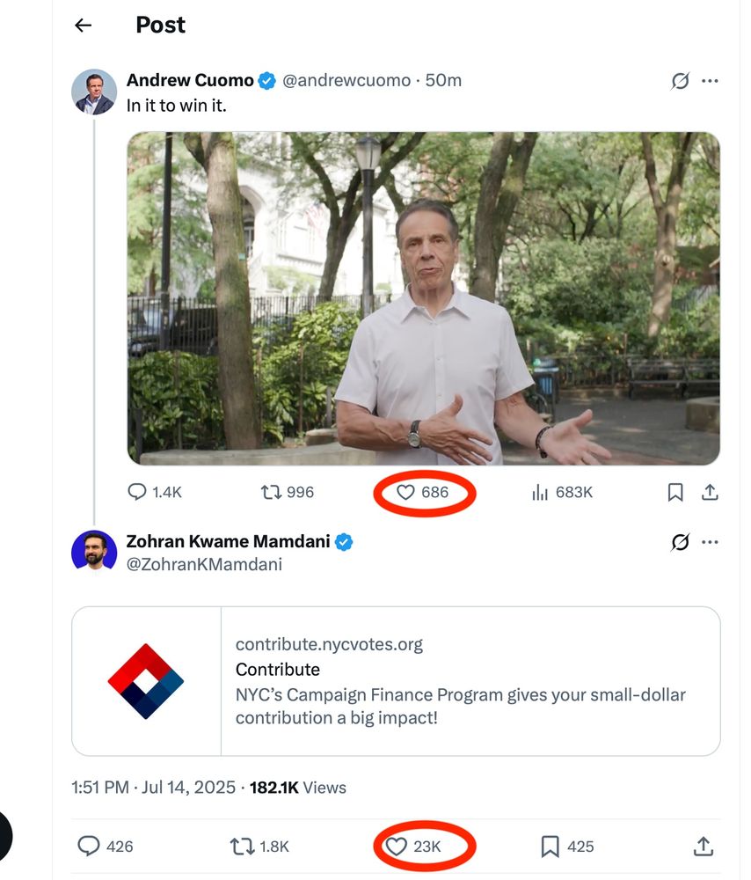Open Grok icon on Zohran Mamdani's post
This screenshot has height=880, width=751.
coord(680,542)
